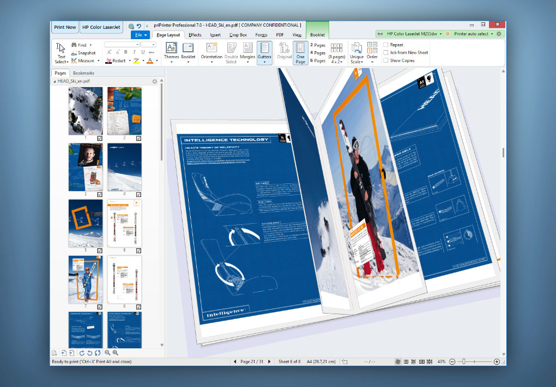Select 2 Pages per sheet

click(318, 45)
